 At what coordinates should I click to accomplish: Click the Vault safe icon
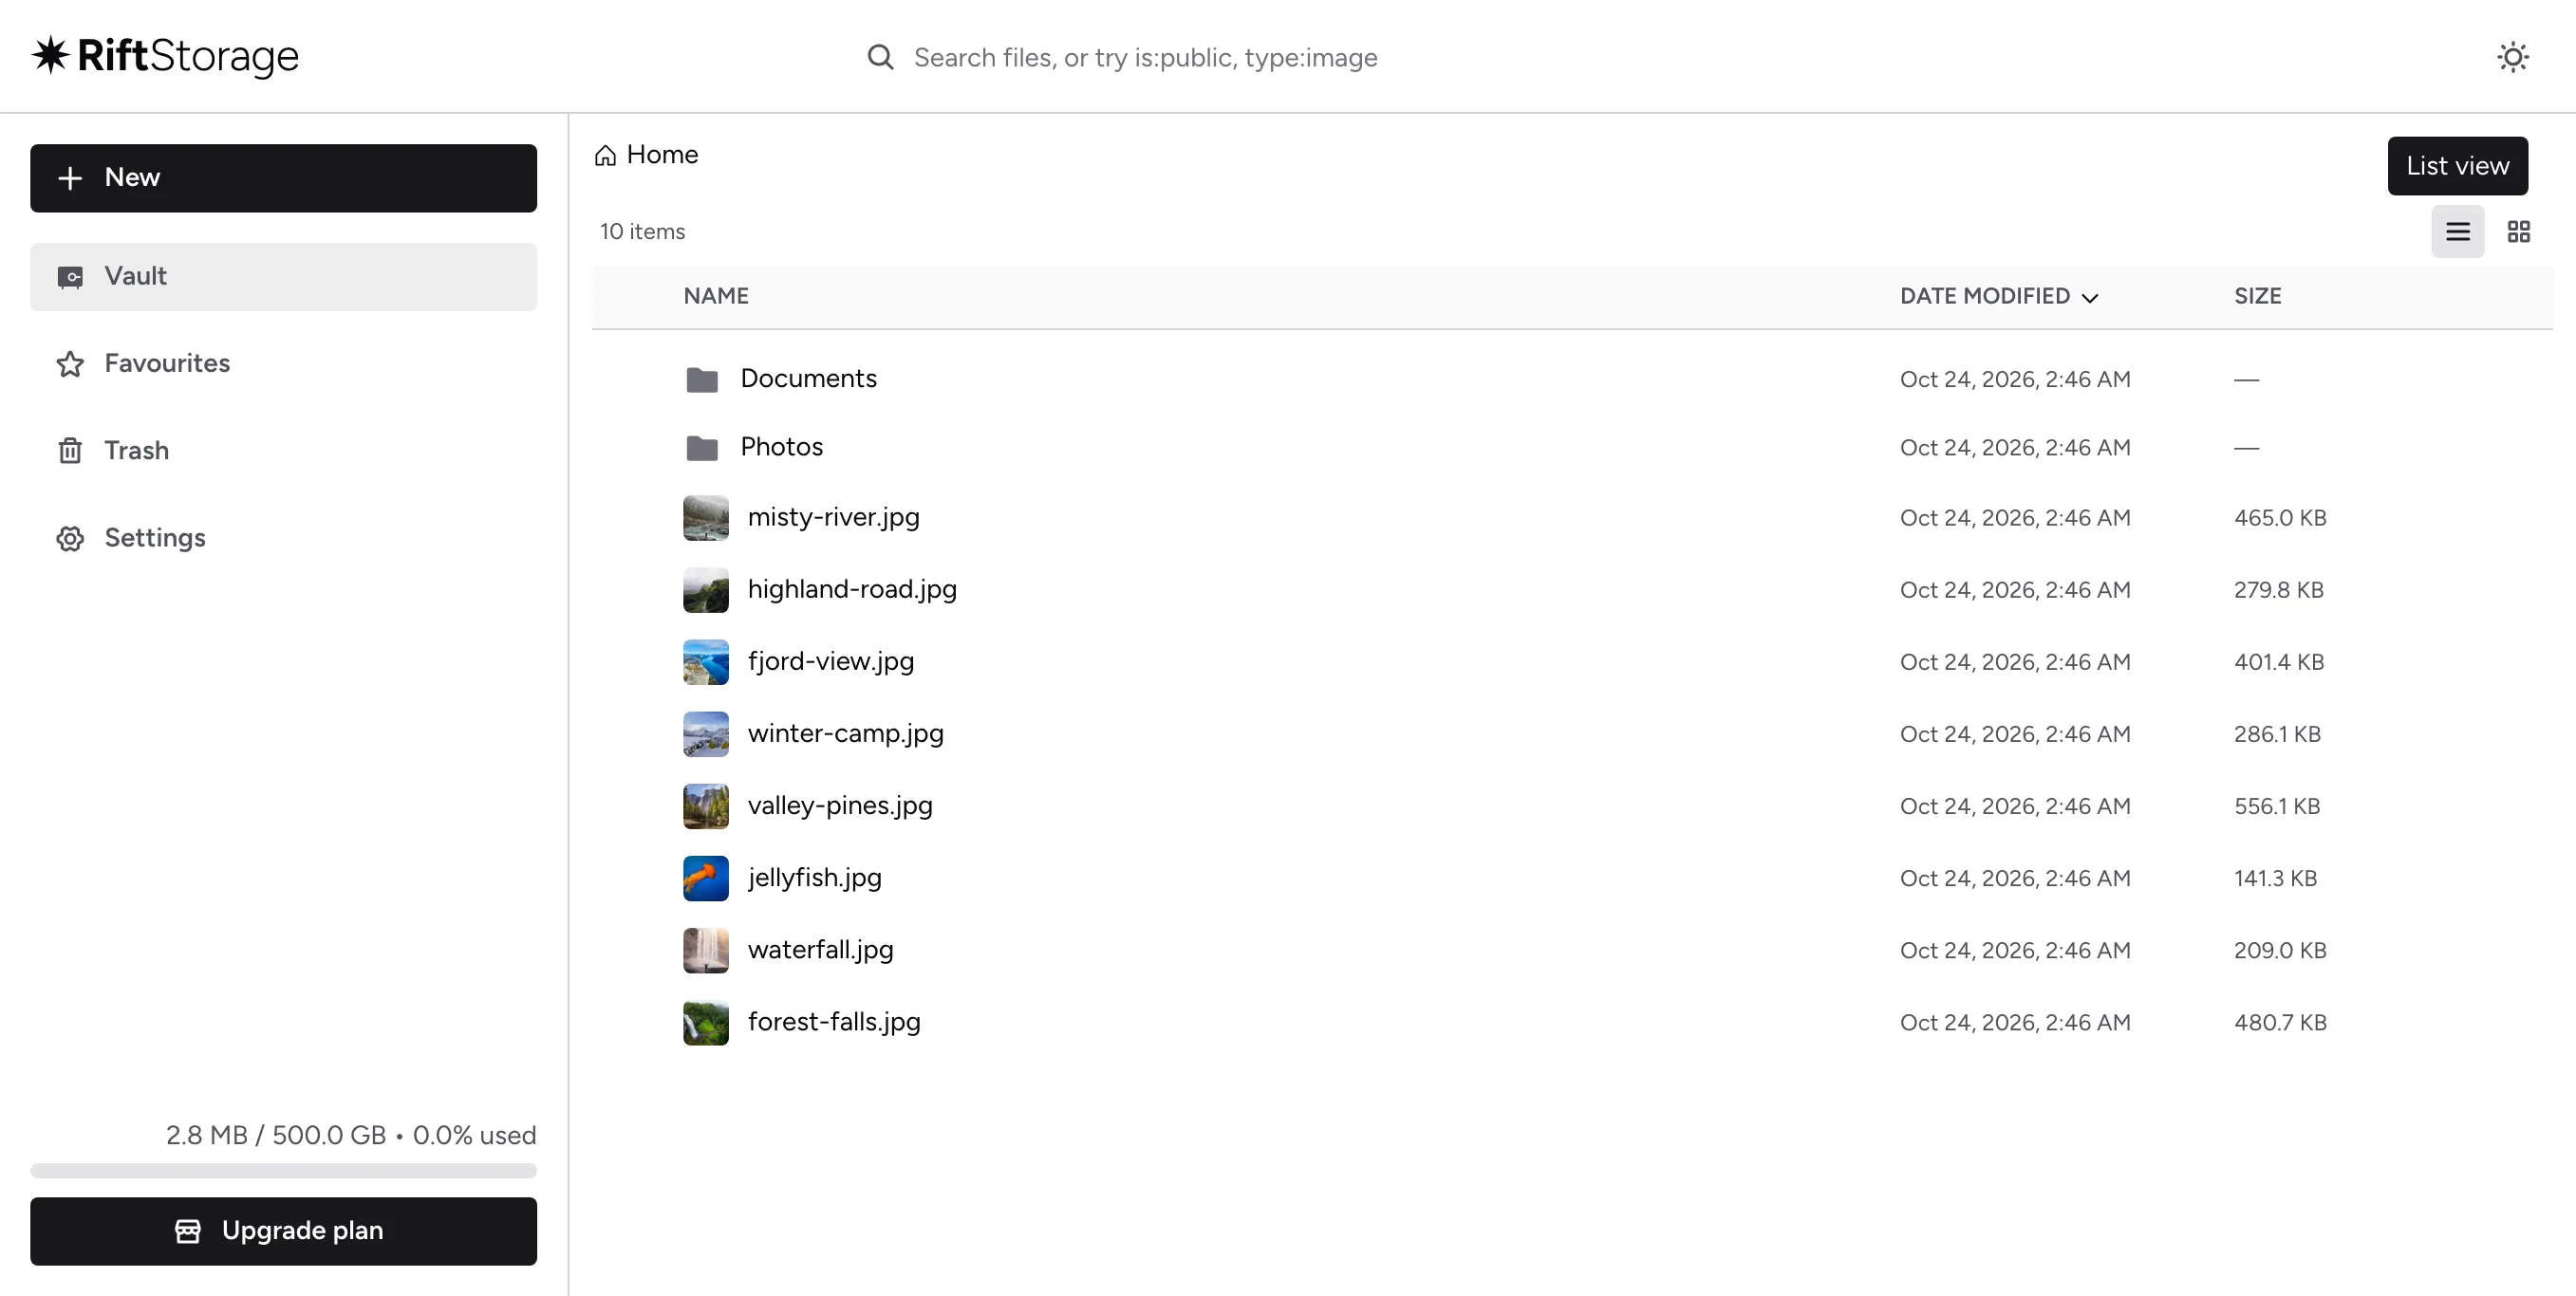pos(70,277)
